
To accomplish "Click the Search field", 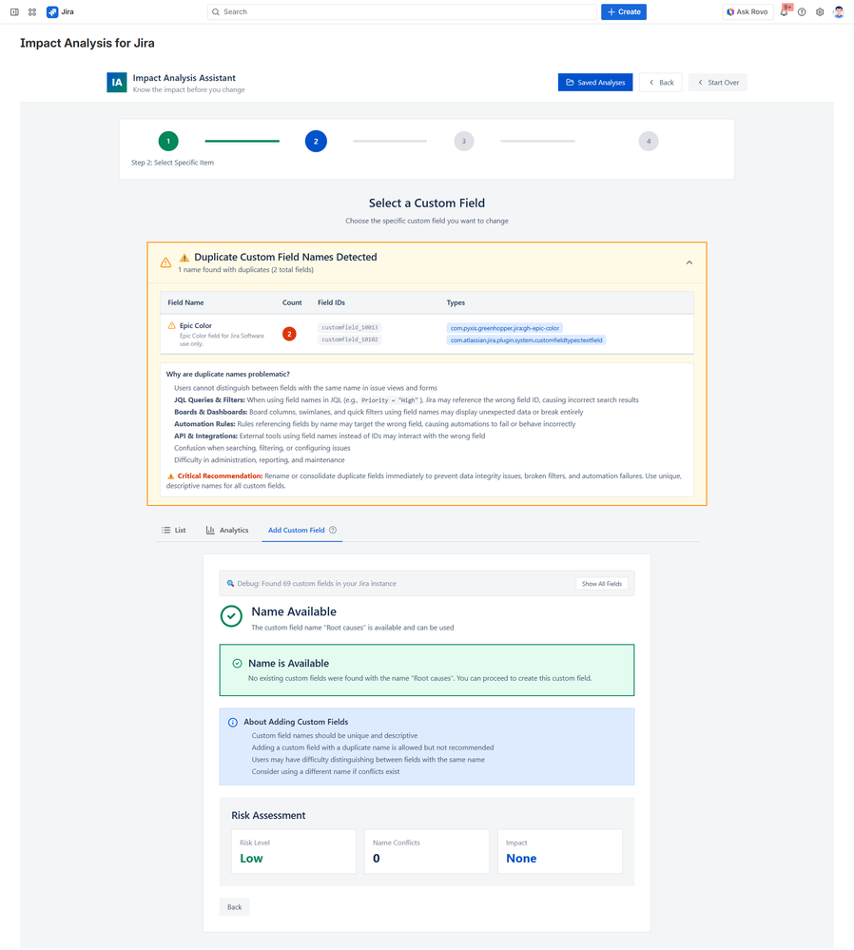I will [x=399, y=11].
